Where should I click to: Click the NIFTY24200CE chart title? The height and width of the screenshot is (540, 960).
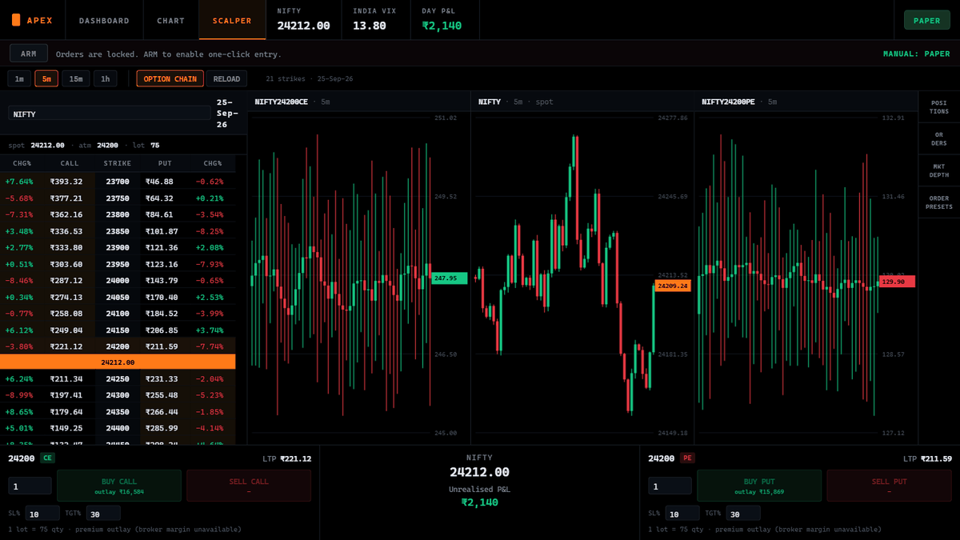(281, 102)
